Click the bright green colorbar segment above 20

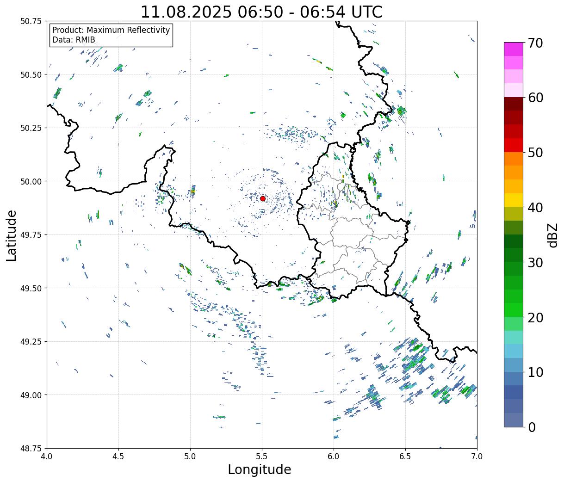[x=513, y=309]
